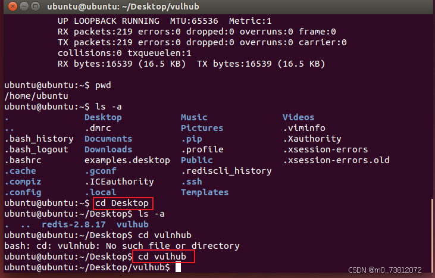This screenshot has width=435, height=278.
Task: Close the terminal window
Action: pos(12,6)
